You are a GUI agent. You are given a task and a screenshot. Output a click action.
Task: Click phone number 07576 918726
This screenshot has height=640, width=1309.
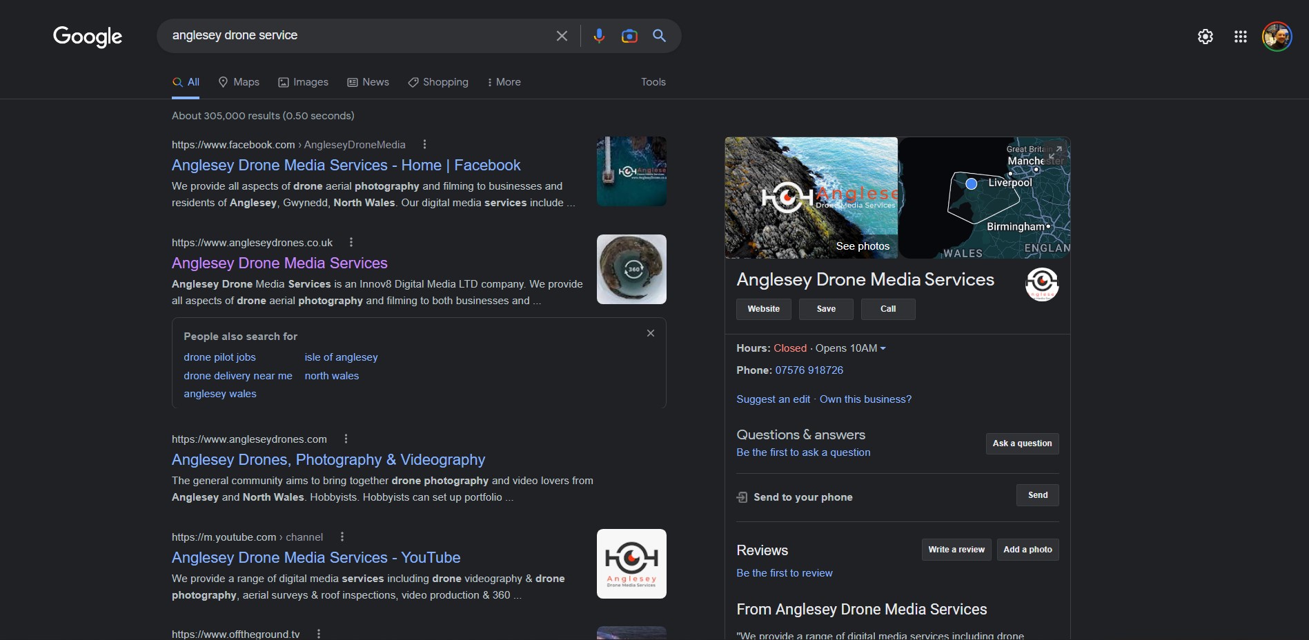[809, 370]
